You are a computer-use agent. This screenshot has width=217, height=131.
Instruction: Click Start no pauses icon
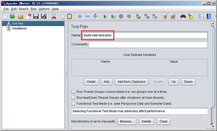[x=114, y=17]
